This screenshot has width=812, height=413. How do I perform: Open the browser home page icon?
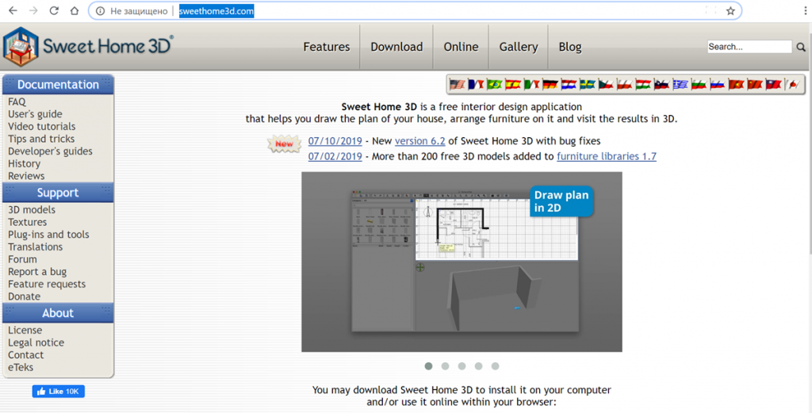[x=75, y=11]
